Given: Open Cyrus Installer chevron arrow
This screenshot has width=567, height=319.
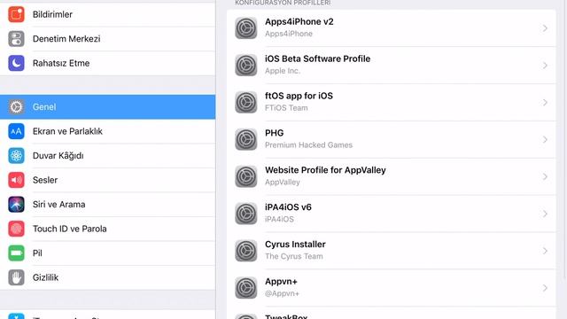Looking at the screenshot, I should 545,251.
